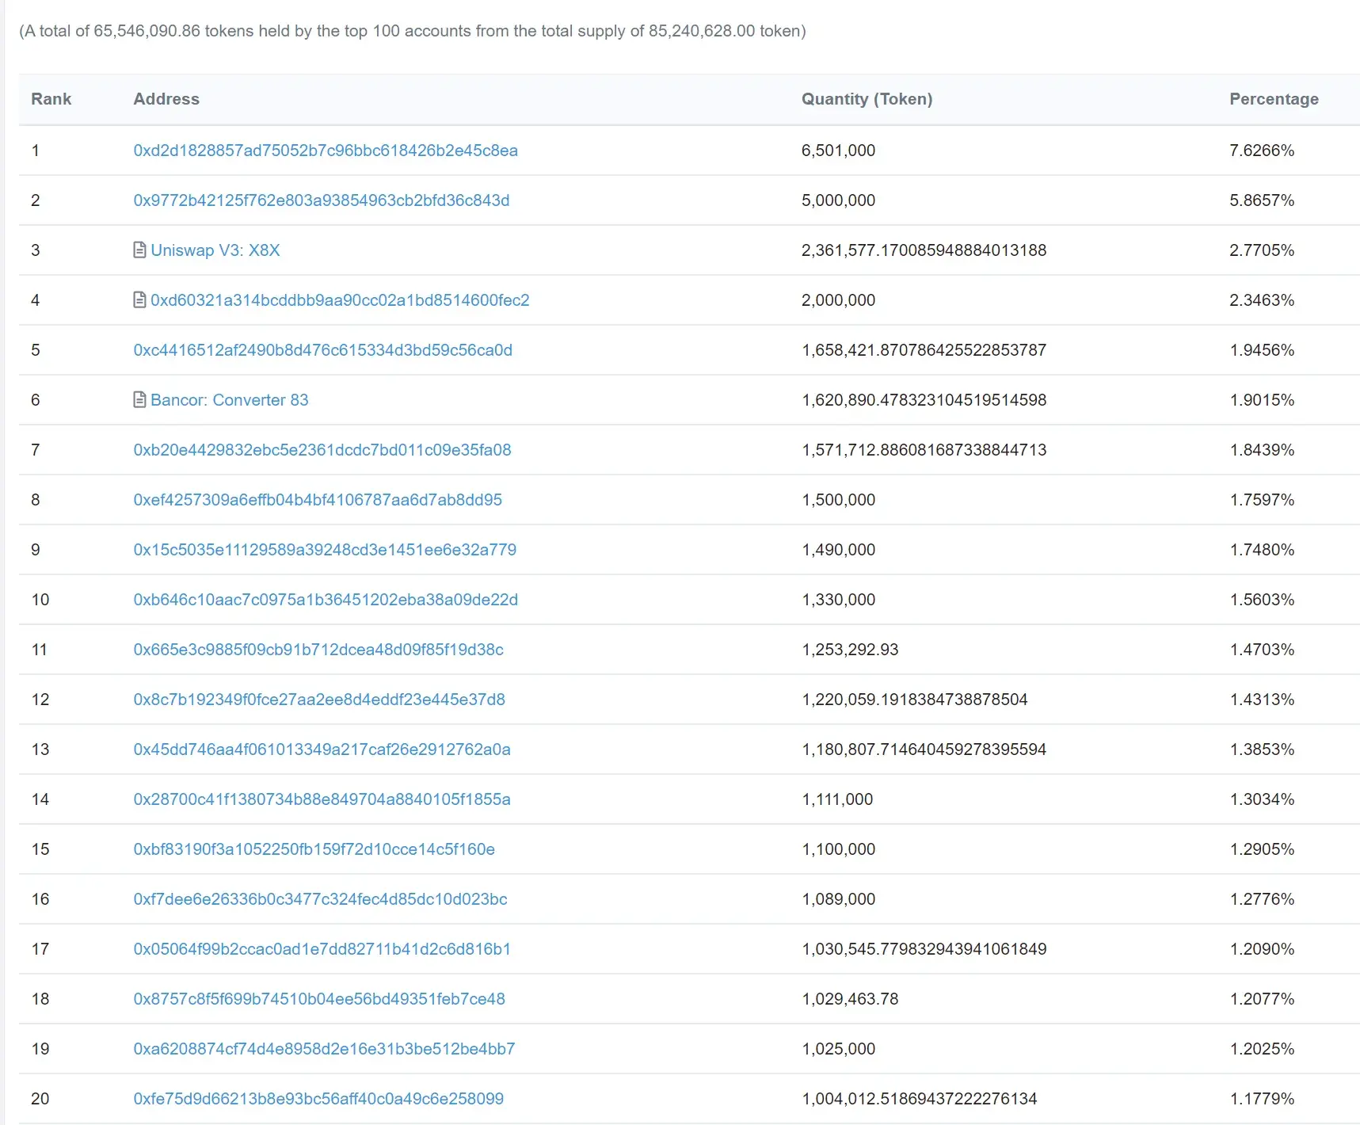Viewport: 1360px width, 1125px height.
Task: Open address 0x15c5035e11129589a39248cd3e1451ee6e32a779
Action: click(x=325, y=550)
